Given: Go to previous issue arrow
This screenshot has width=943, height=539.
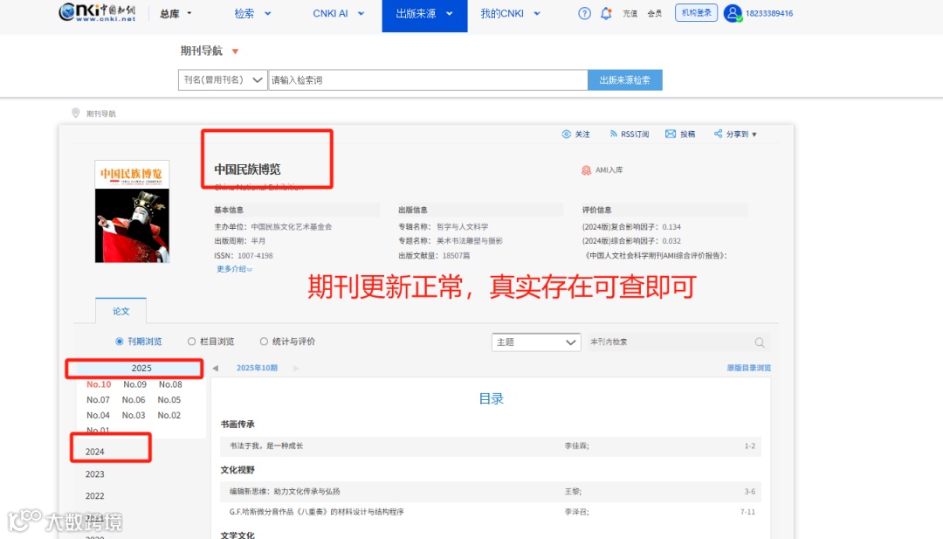Looking at the screenshot, I should (216, 368).
